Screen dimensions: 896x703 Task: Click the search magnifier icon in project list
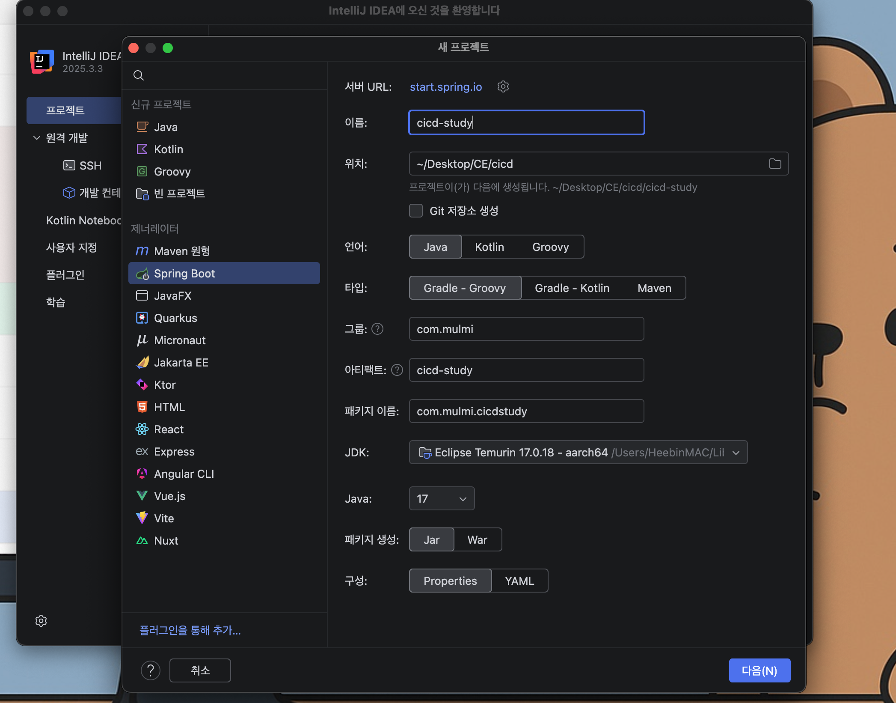coord(138,75)
